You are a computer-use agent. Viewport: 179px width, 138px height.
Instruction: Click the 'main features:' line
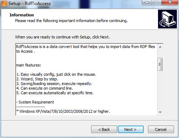pyautogui.click(x=28, y=65)
